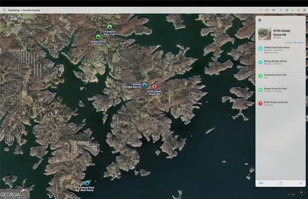The height and width of the screenshot is (199, 308).
Task: Click the guide thumbnail photo
Action: [x=265, y=34]
